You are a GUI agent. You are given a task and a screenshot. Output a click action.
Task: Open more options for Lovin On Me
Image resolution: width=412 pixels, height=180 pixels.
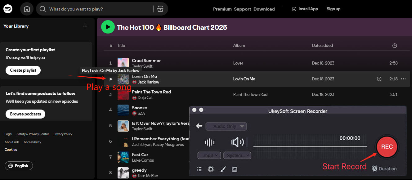403,79
